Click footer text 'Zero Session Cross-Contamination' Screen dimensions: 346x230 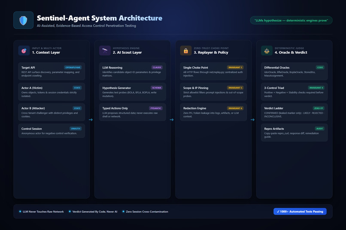[x=147, y=212]
